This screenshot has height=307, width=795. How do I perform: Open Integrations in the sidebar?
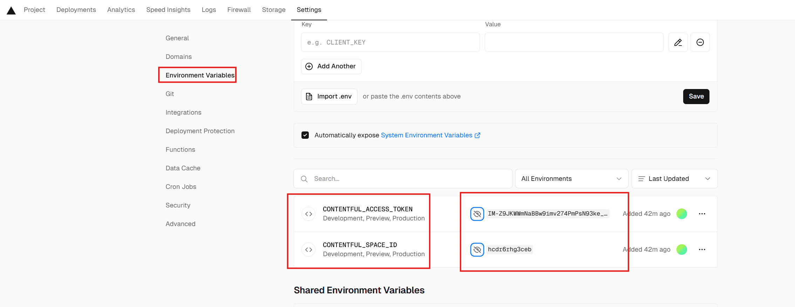coord(183,112)
